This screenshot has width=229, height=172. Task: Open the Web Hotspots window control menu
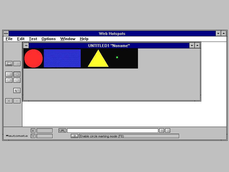pyautogui.click(x=6, y=34)
